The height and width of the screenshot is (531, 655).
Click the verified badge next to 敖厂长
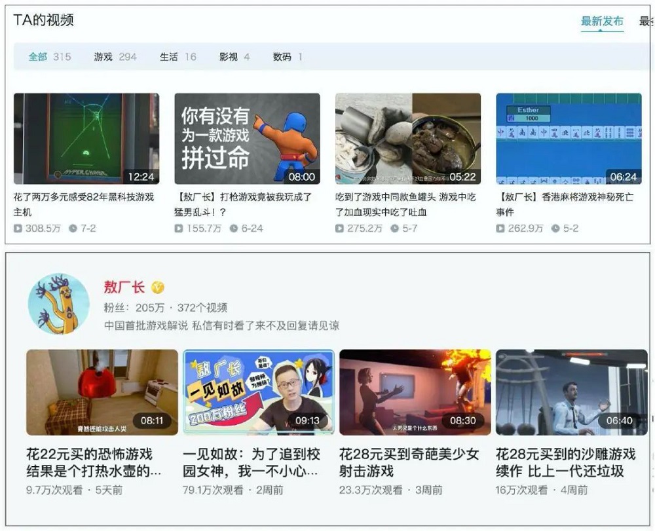tap(158, 287)
